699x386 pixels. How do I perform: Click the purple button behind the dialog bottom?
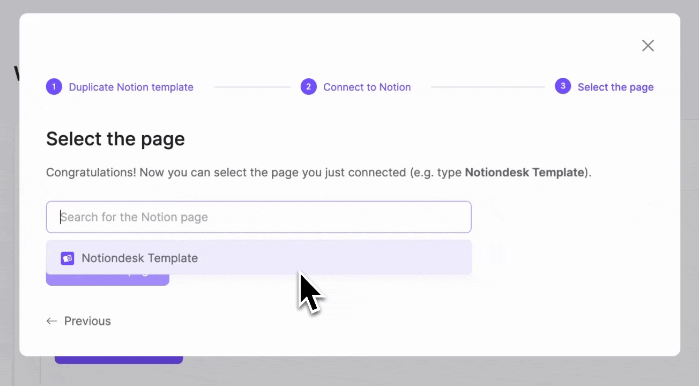click(x=118, y=360)
